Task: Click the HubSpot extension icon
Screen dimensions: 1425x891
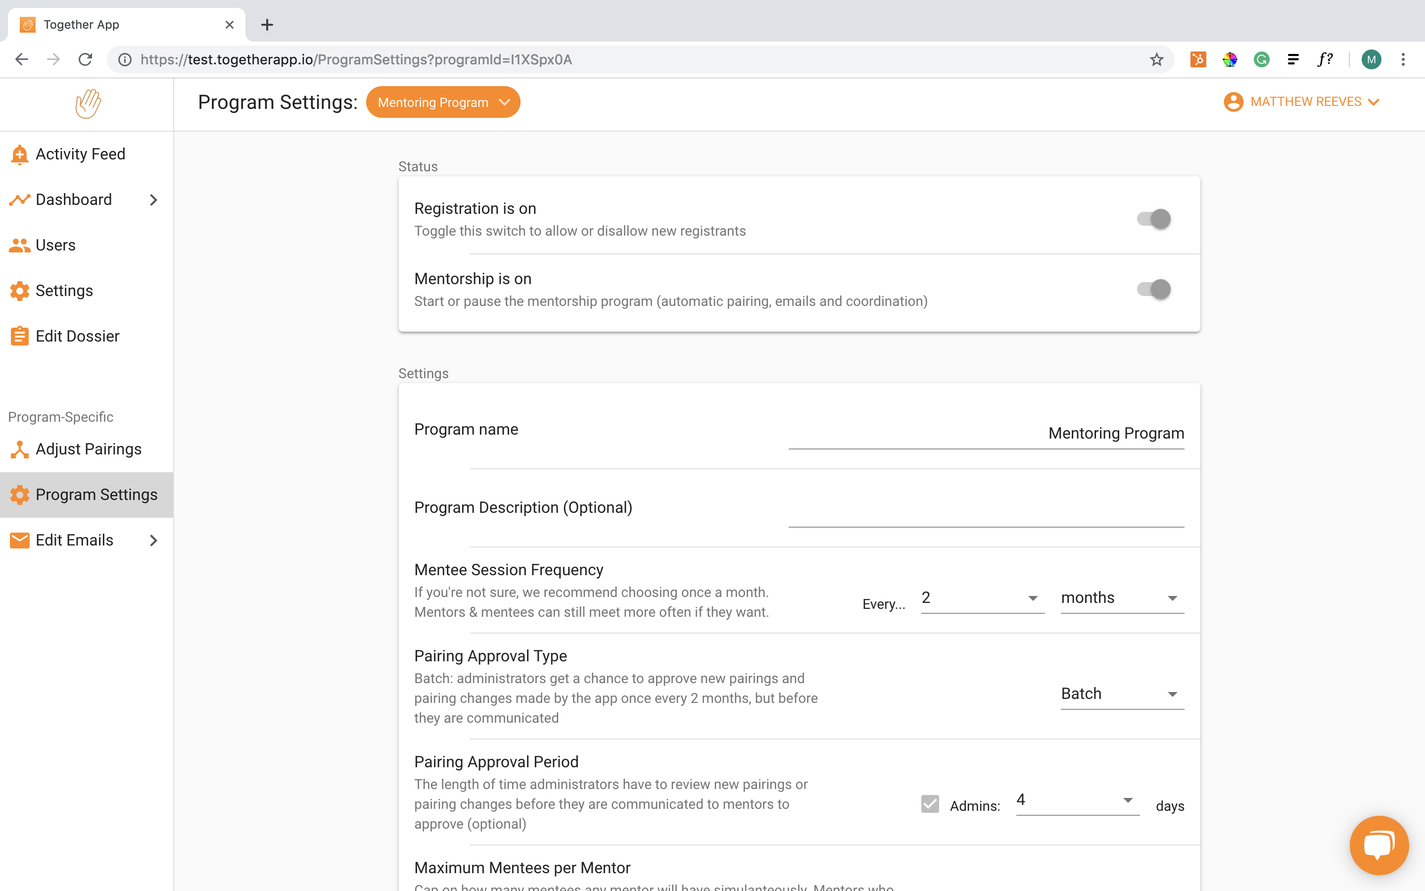Action: coord(1198,59)
